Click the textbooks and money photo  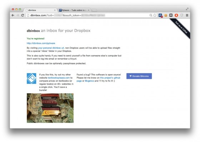click(x=50, y=108)
